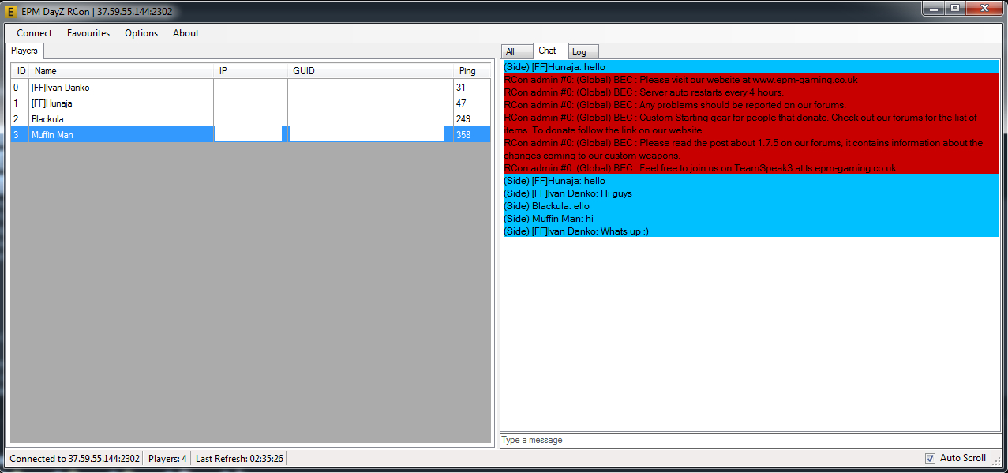The image size is (1008, 473).
Task: Toggle the Auto Scroll checkbox
Action: 931,458
